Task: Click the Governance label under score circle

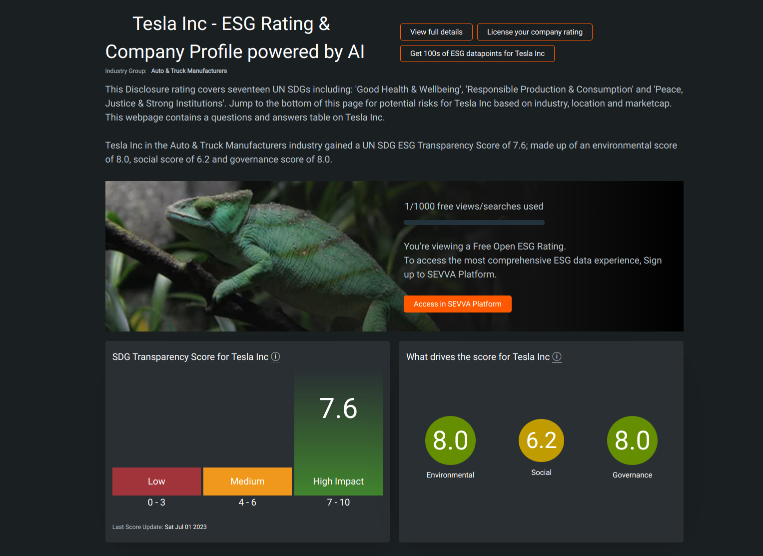Action: 632,475
